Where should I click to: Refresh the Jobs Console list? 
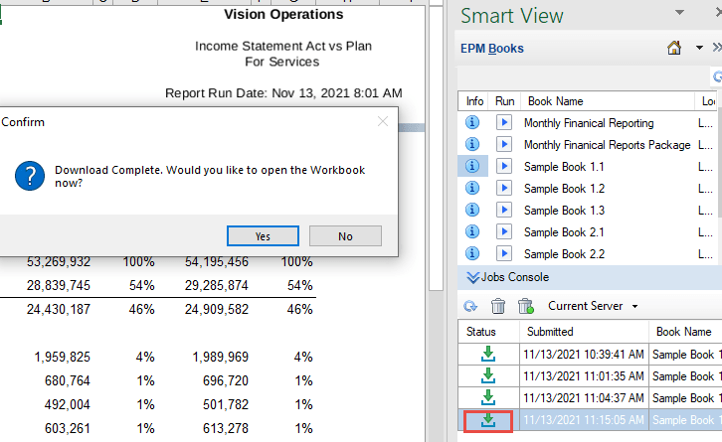(471, 306)
